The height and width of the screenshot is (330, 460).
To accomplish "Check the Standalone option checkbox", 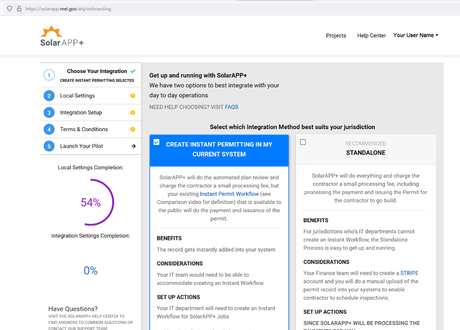I will [x=303, y=142].
